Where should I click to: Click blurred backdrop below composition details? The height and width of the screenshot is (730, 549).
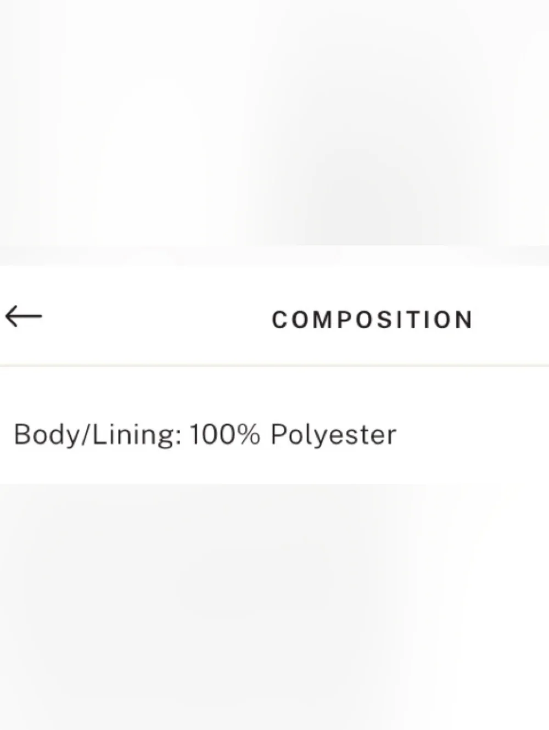tap(274, 604)
